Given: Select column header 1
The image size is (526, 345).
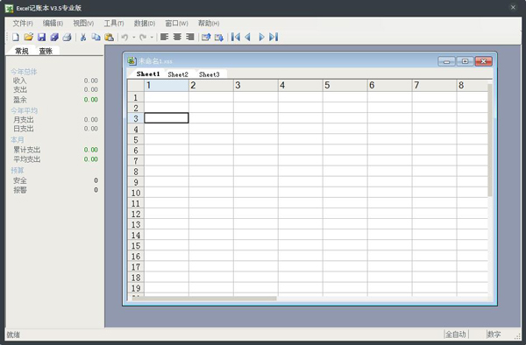Looking at the screenshot, I should pos(167,86).
